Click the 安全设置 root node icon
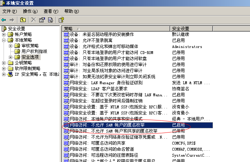The image size is (250, 162). [4, 29]
